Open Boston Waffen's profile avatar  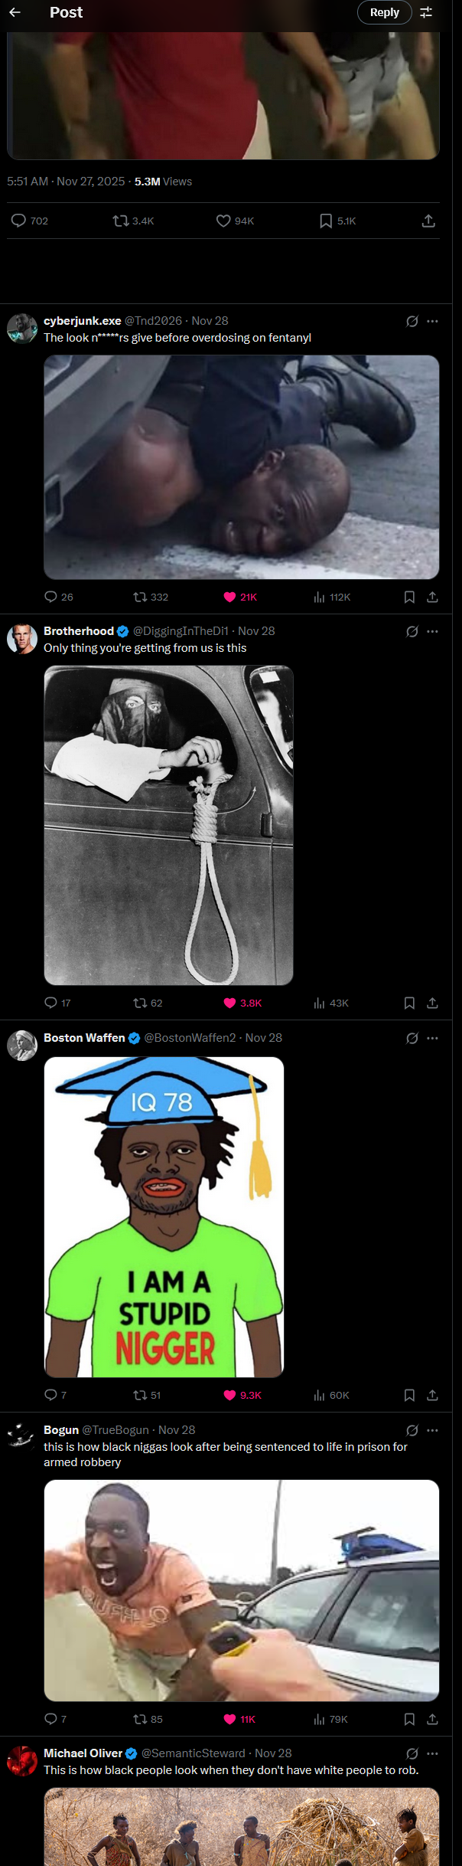point(22,1046)
